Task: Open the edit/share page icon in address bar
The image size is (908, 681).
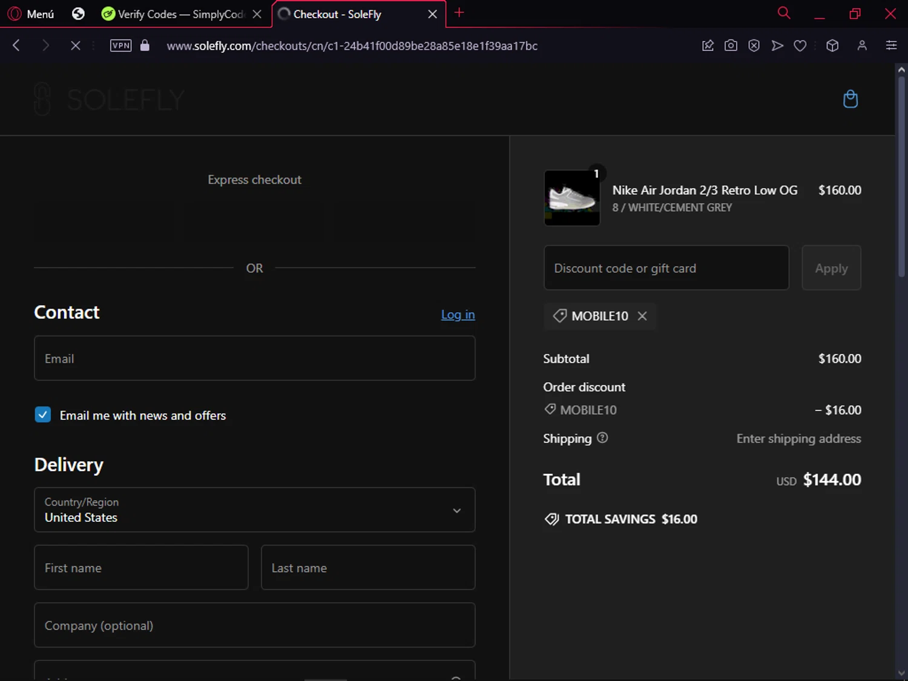Action: tap(708, 45)
